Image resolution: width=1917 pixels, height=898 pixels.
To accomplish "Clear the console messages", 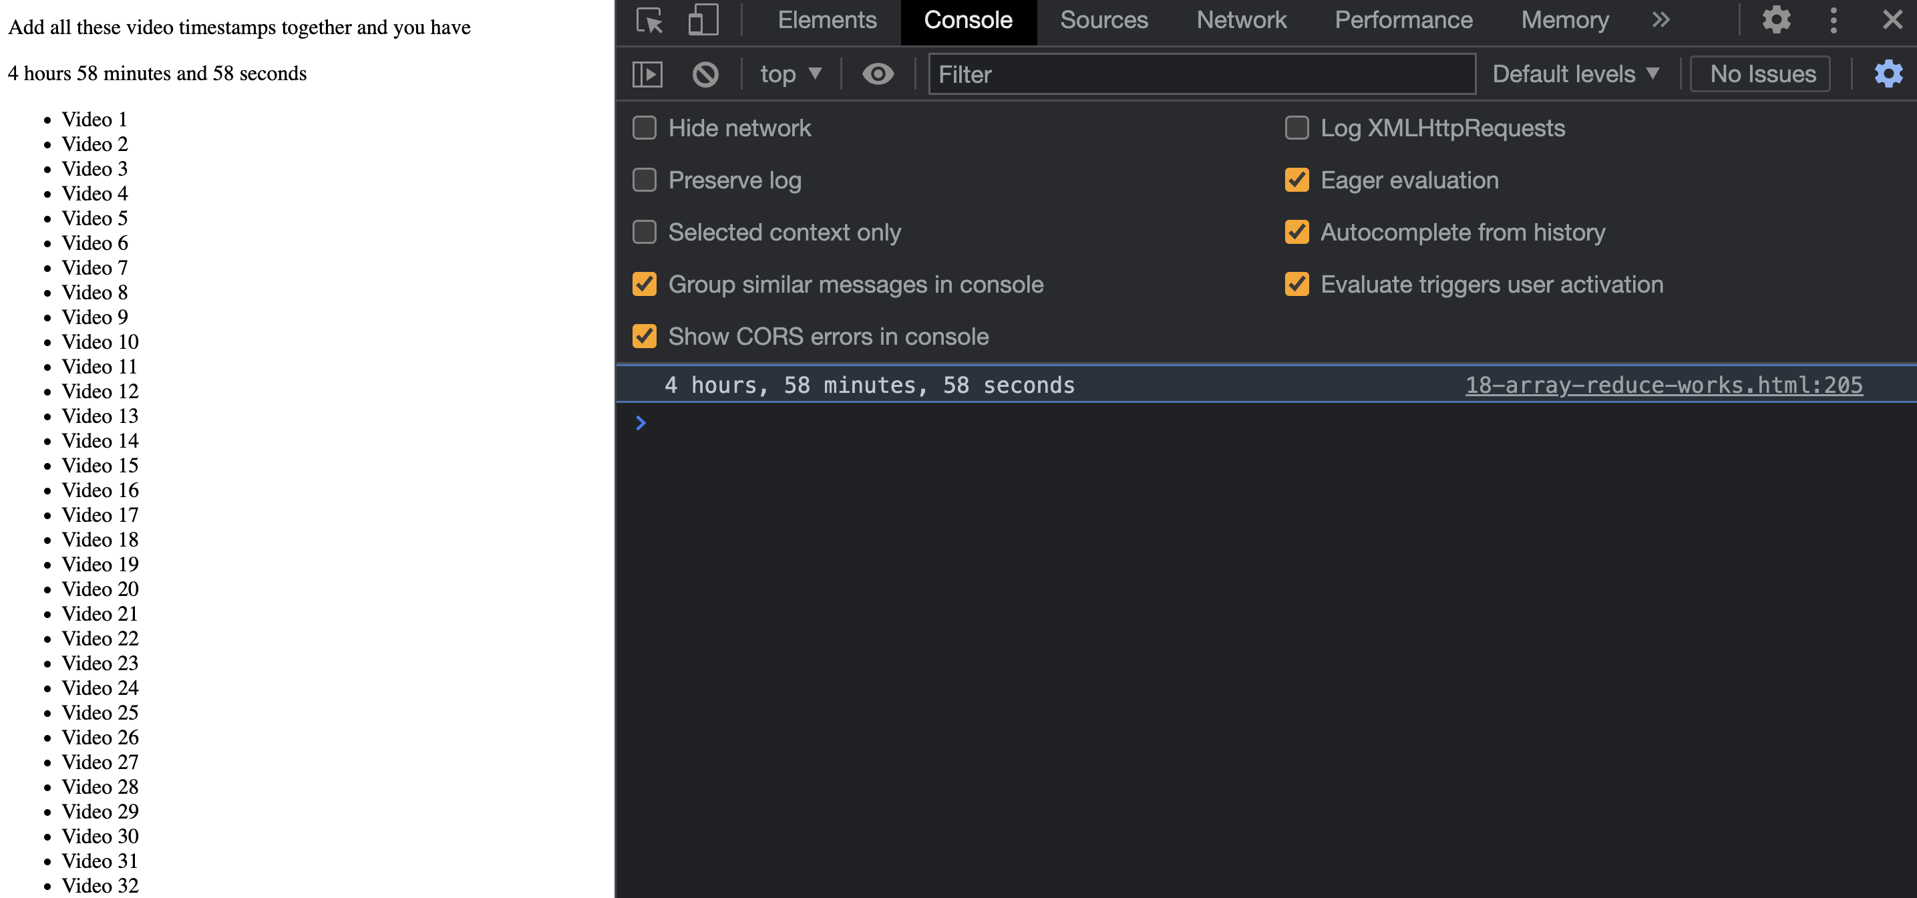I will (x=705, y=74).
